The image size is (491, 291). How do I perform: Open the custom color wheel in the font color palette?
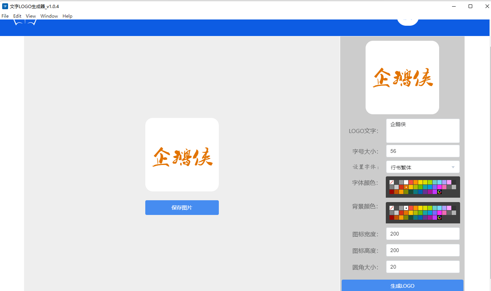[x=440, y=192]
